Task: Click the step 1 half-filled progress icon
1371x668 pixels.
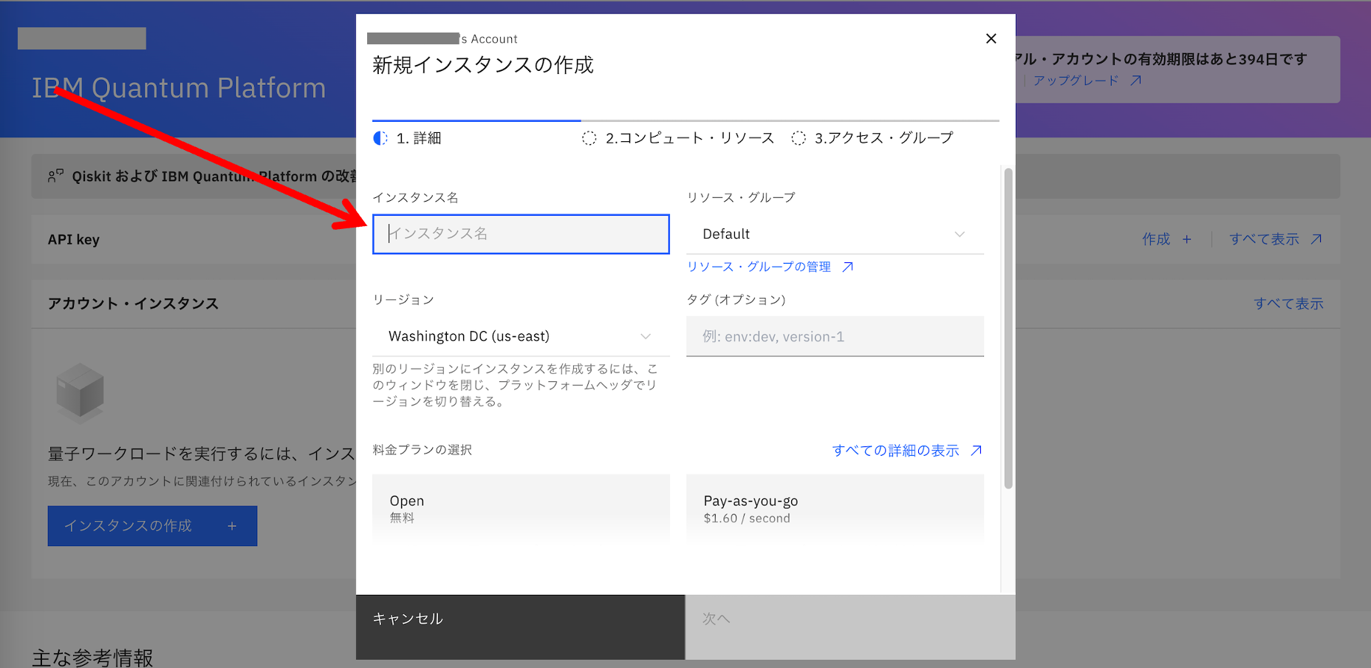Action: pyautogui.click(x=380, y=138)
